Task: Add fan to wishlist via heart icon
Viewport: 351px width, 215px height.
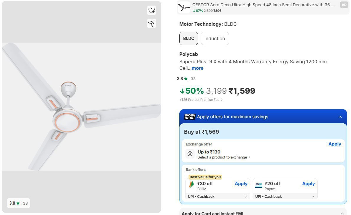Action: (151, 10)
